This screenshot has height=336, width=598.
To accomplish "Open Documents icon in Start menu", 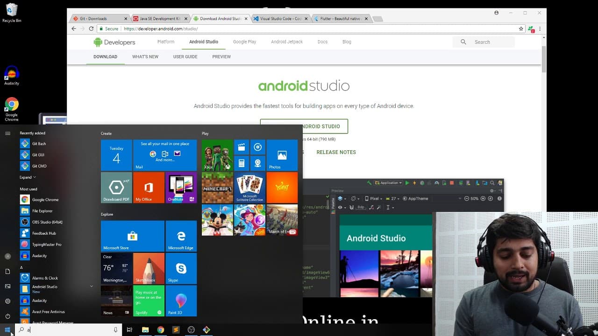I will point(7,271).
